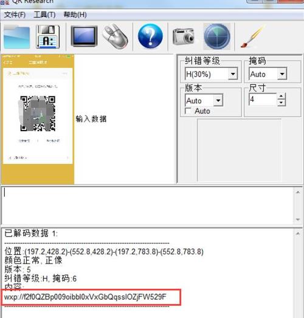Click the position (位置) coordinates line
Viewport: 304px width, 318px height.
104,252
